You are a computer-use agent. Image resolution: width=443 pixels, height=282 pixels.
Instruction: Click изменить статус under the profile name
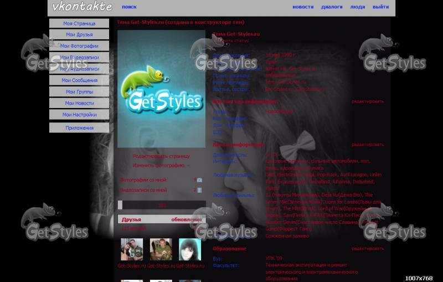pyautogui.click(x=232, y=40)
